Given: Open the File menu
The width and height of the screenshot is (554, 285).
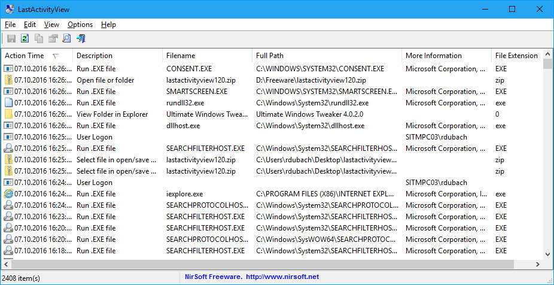Looking at the screenshot, I should (10, 25).
